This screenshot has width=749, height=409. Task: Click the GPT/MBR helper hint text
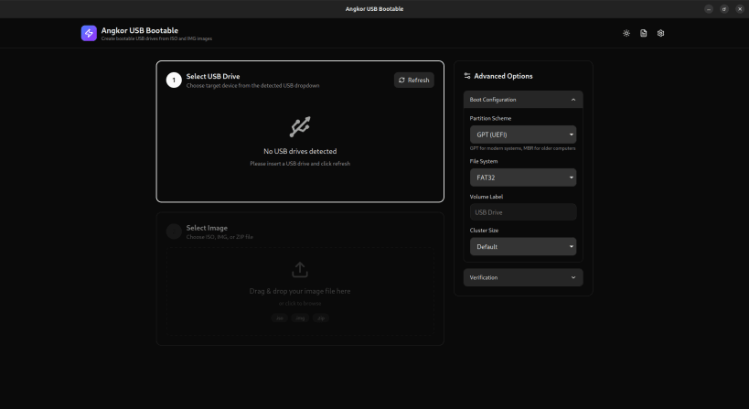pyautogui.click(x=522, y=148)
